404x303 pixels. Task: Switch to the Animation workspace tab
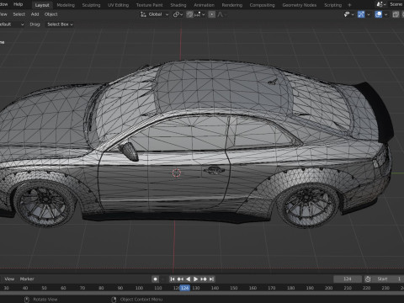(x=204, y=5)
